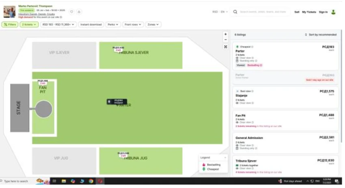Screen dimensions: 345x188
Task: Toggle the Filters button
Action: click(x=10, y=25)
